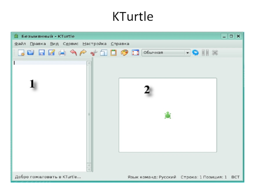Save the script with the floppy icon

42,53
